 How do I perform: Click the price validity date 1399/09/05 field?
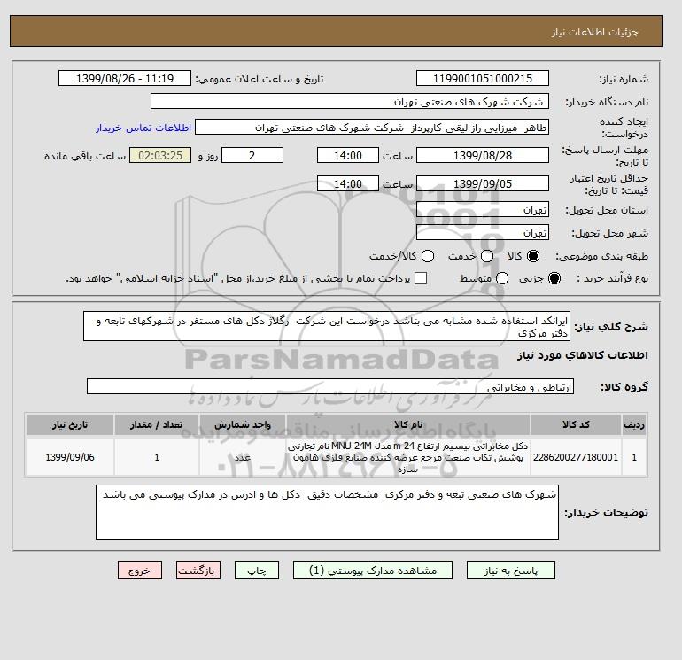(x=483, y=183)
